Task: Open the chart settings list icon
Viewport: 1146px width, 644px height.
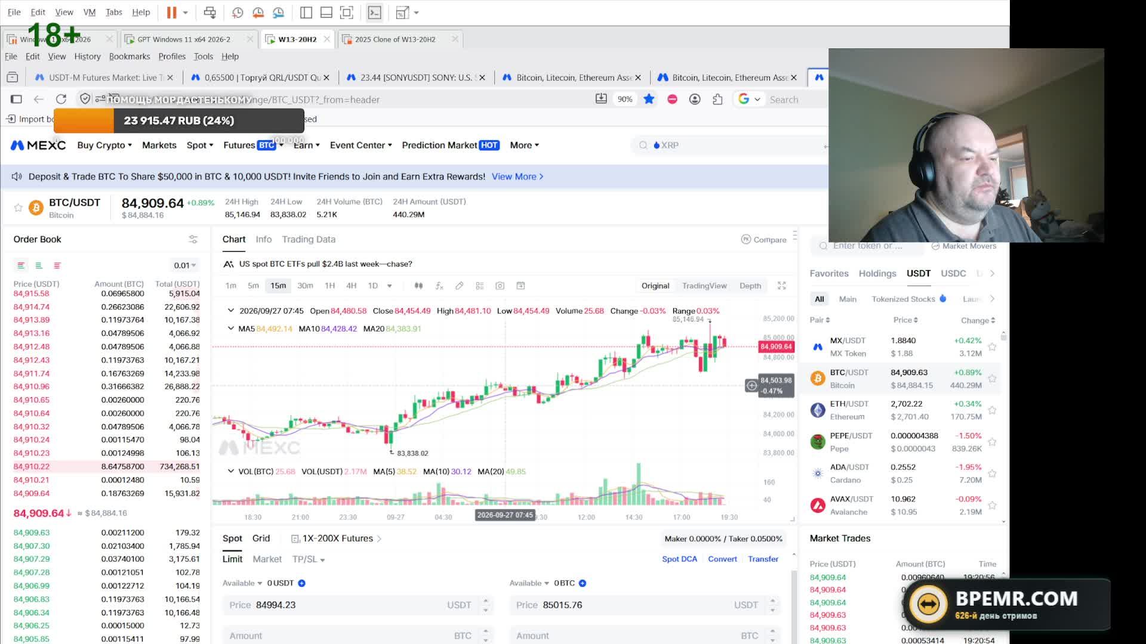Action: [x=479, y=286]
